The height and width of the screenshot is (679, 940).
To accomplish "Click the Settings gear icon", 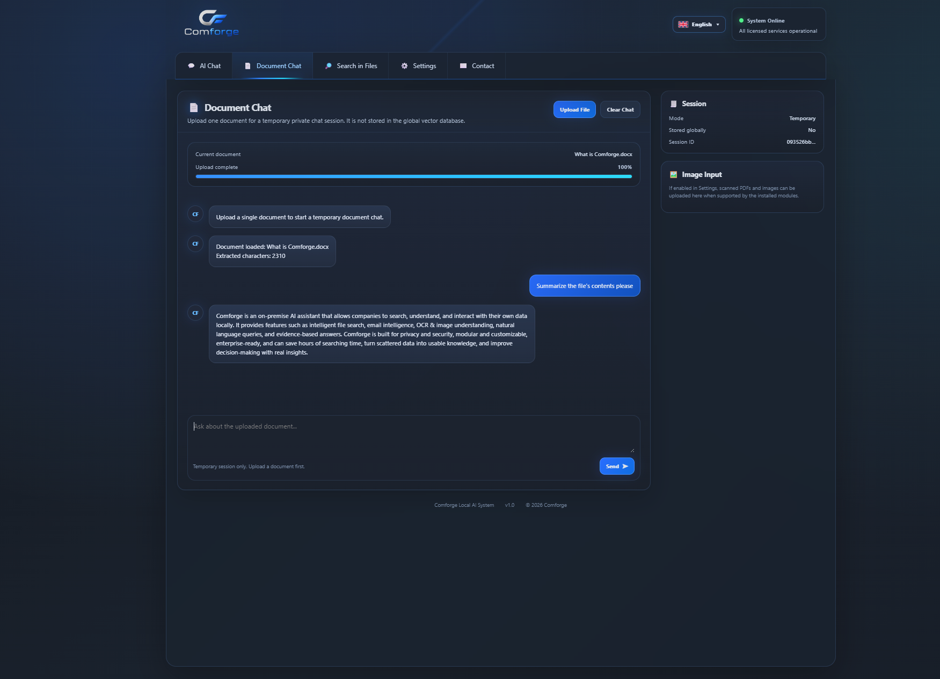I will pos(404,66).
